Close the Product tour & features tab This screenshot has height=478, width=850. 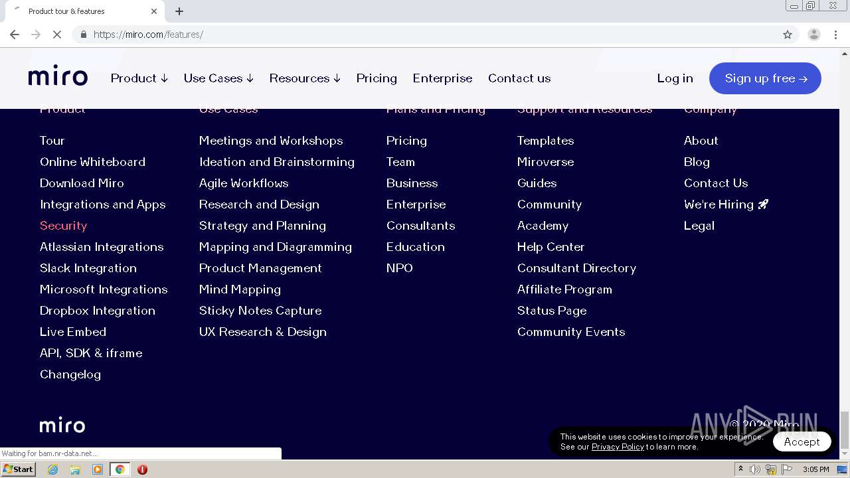pyautogui.click(x=154, y=11)
